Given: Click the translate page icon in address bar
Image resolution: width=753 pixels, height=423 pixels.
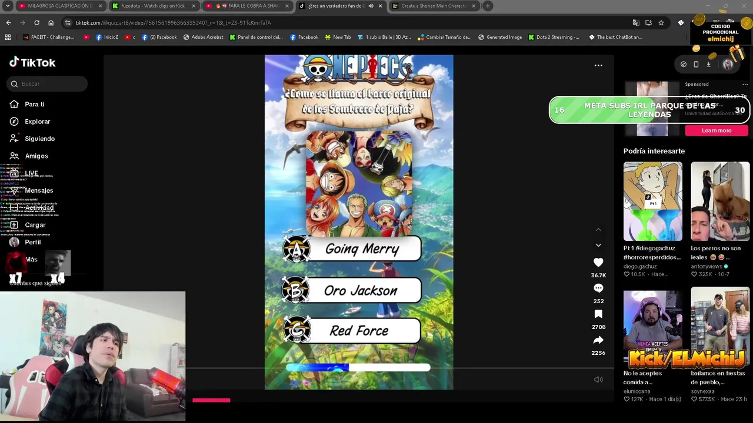Looking at the screenshot, I should pyautogui.click(x=636, y=22).
